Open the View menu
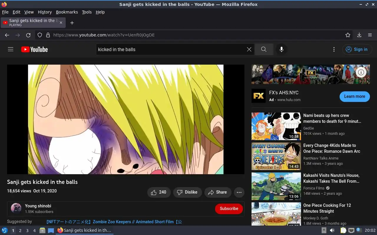The image size is (377, 235). (x=29, y=12)
